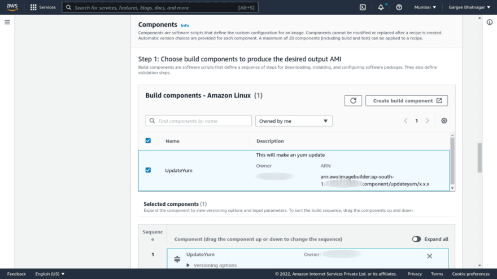Click the Description column header

(x=270, y=141)
